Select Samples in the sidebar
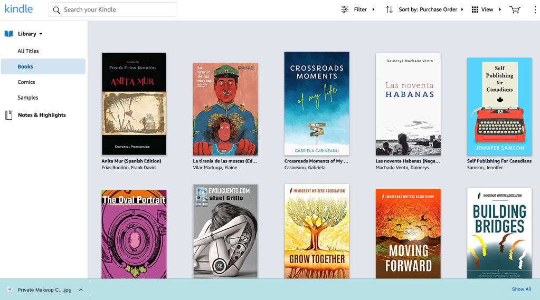This screenshot has width=540, height=300. point(28,98)
